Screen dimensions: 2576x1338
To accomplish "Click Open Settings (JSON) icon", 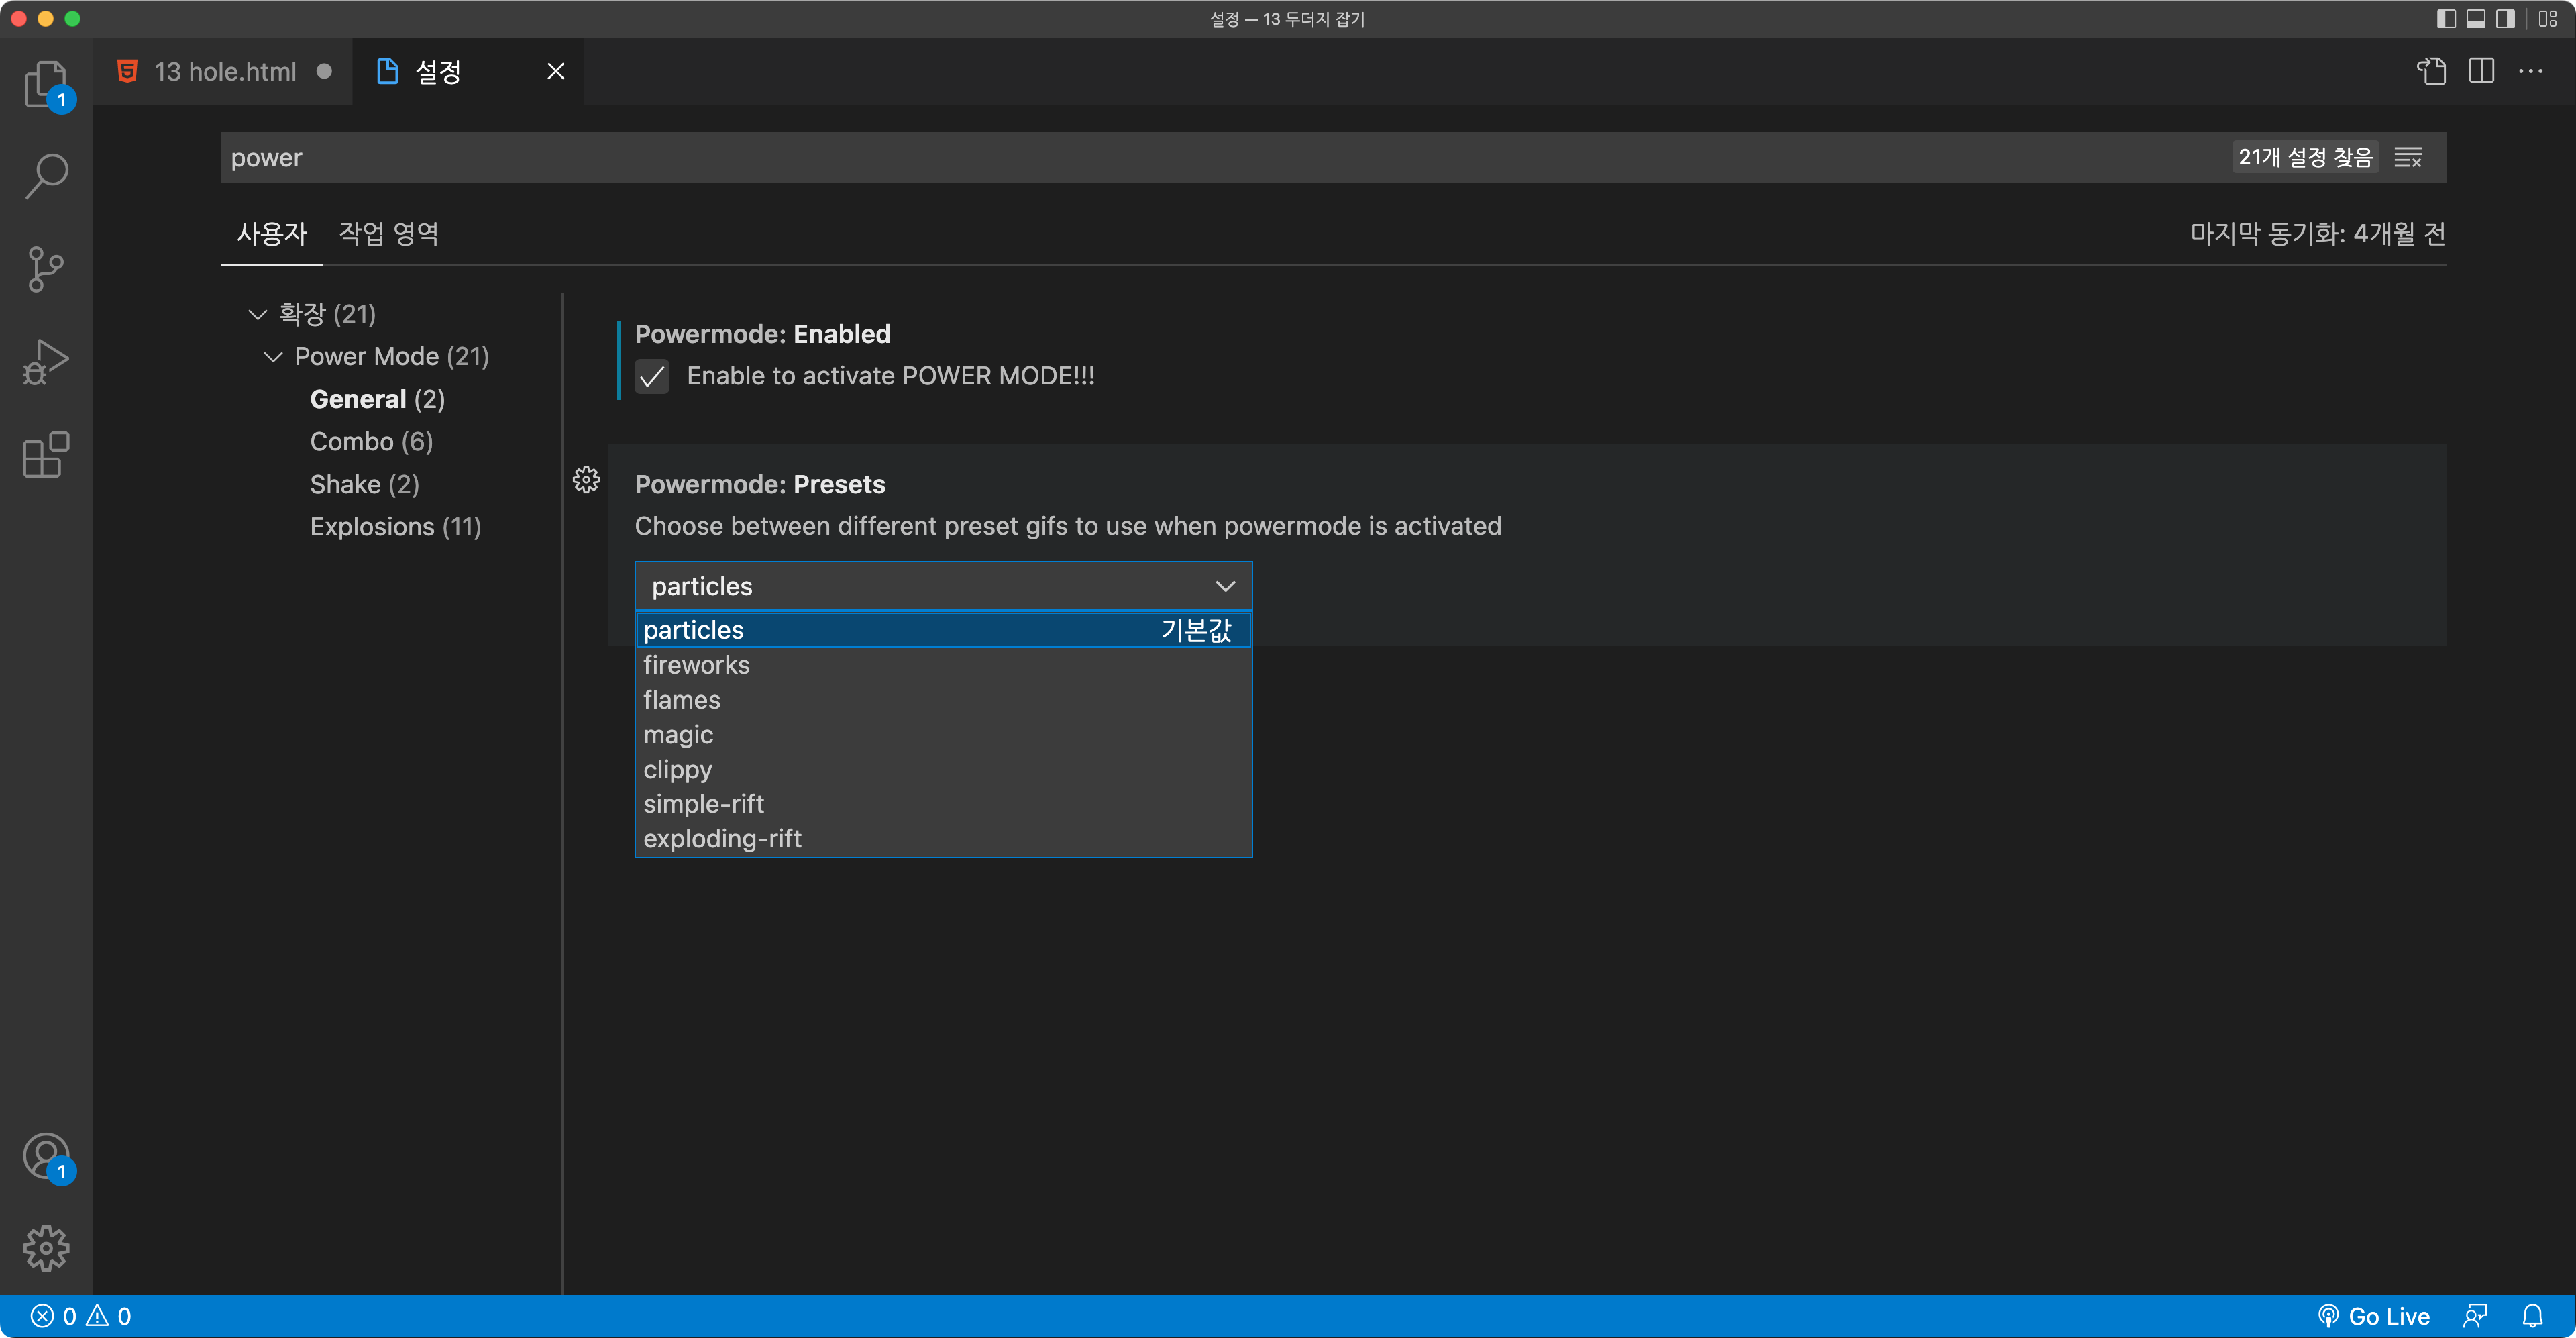I will coord(2431,71).
